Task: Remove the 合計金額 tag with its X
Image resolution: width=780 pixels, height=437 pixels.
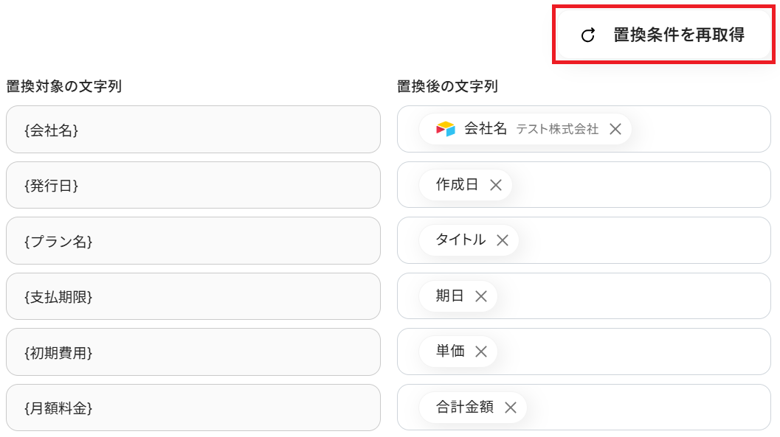Action: click(x=510, y=408)
